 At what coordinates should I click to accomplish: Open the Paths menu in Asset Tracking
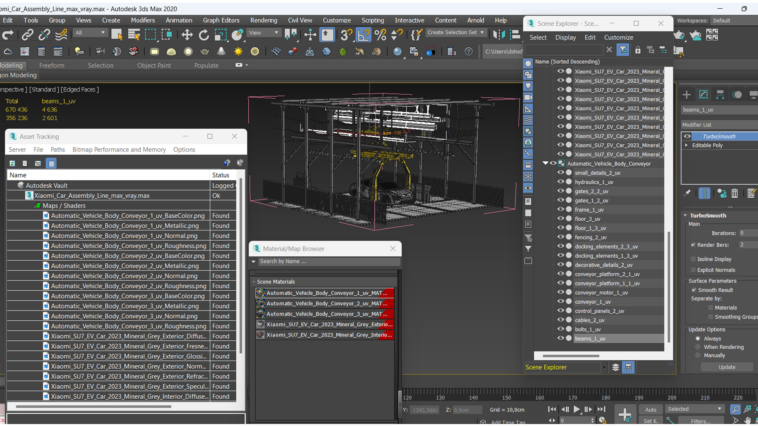[58, 149]
